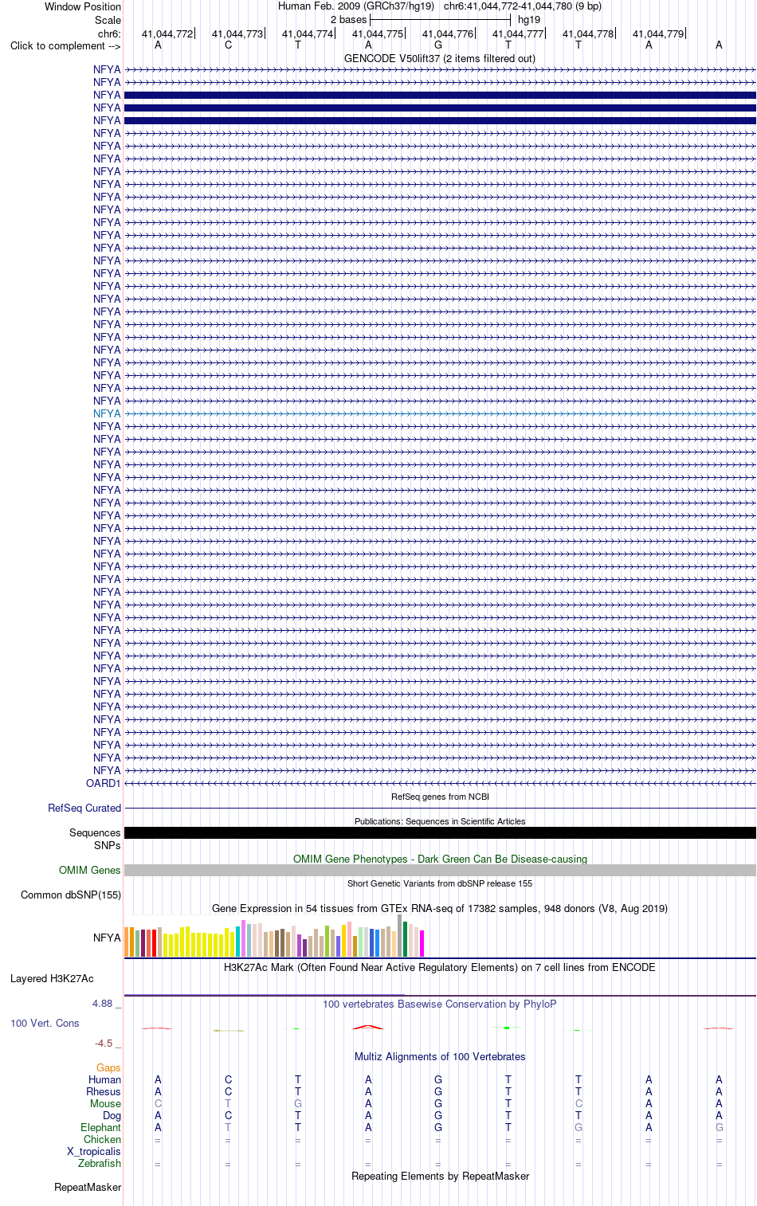Viewport: 757px width, 1206px height.
Task: Click the 4.88 PhyloP upper scale value
Action: click(103, 1003)
